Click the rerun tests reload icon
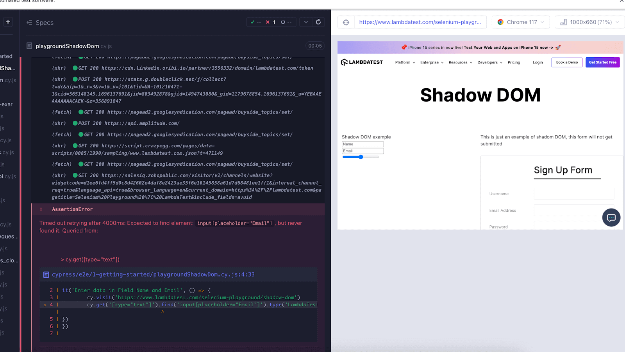 click(x=318, y=22)
